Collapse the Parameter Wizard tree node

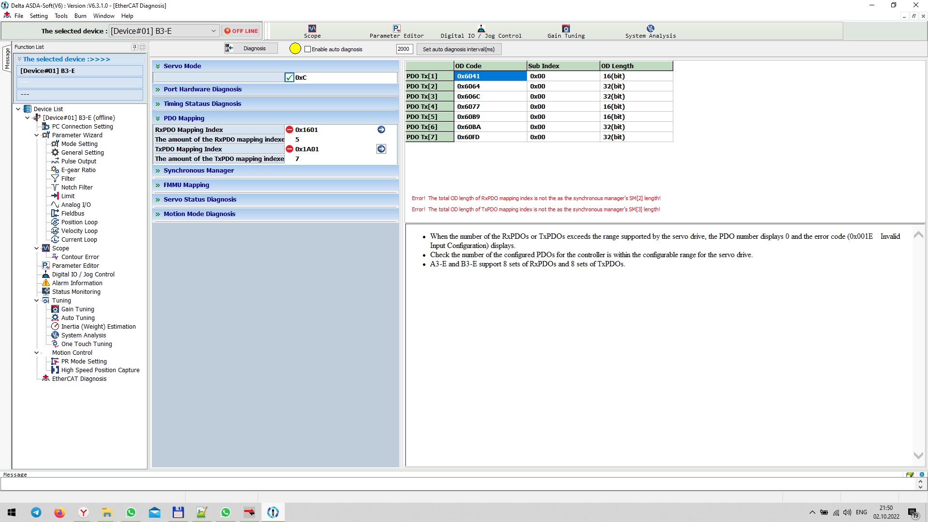click(37, 135)
